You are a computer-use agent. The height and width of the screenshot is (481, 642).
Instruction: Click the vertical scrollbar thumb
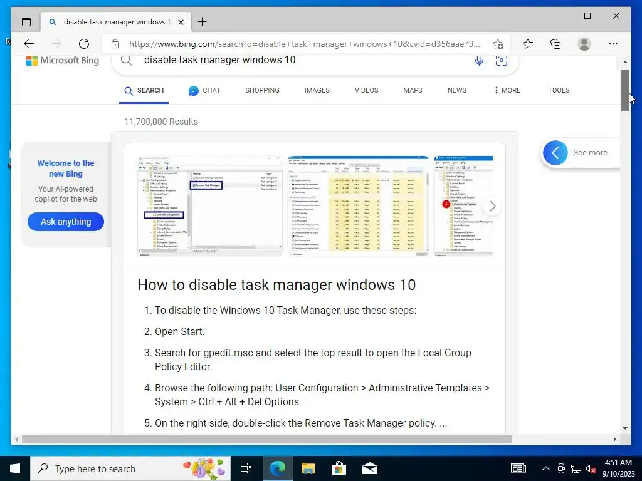tap(625, 90)
